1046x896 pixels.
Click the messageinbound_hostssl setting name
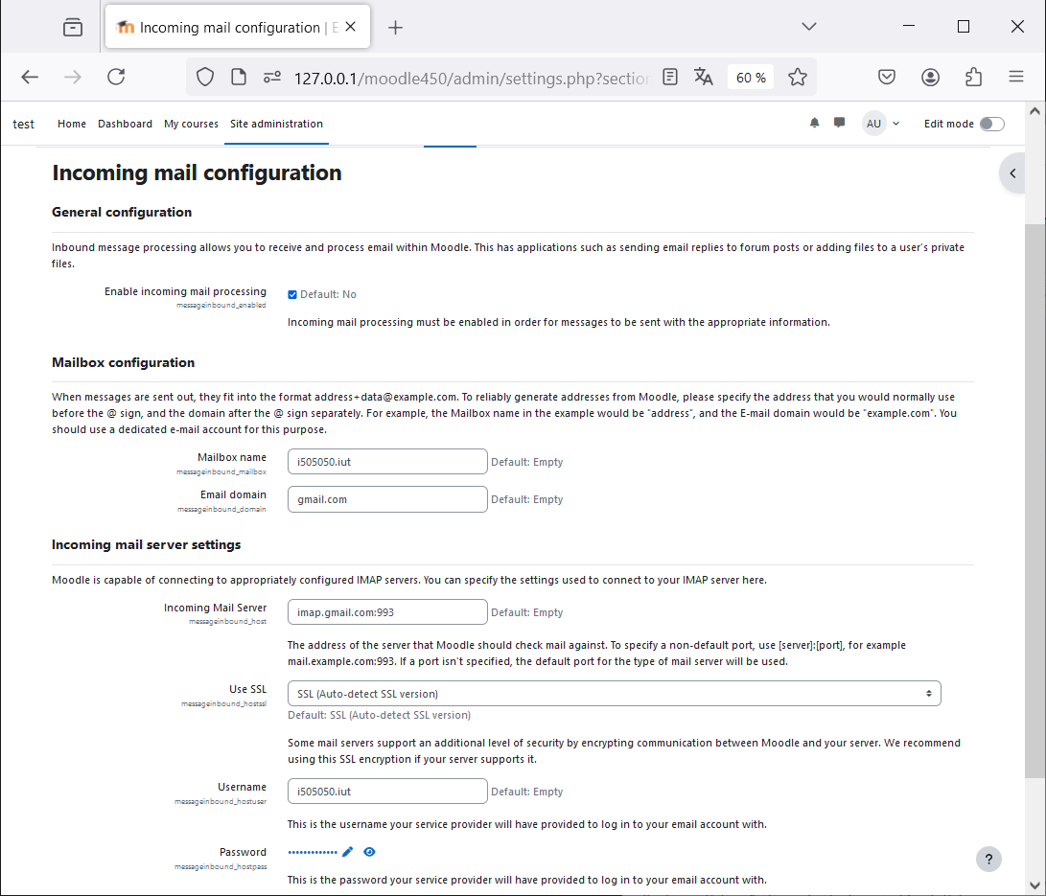point(223,704)
